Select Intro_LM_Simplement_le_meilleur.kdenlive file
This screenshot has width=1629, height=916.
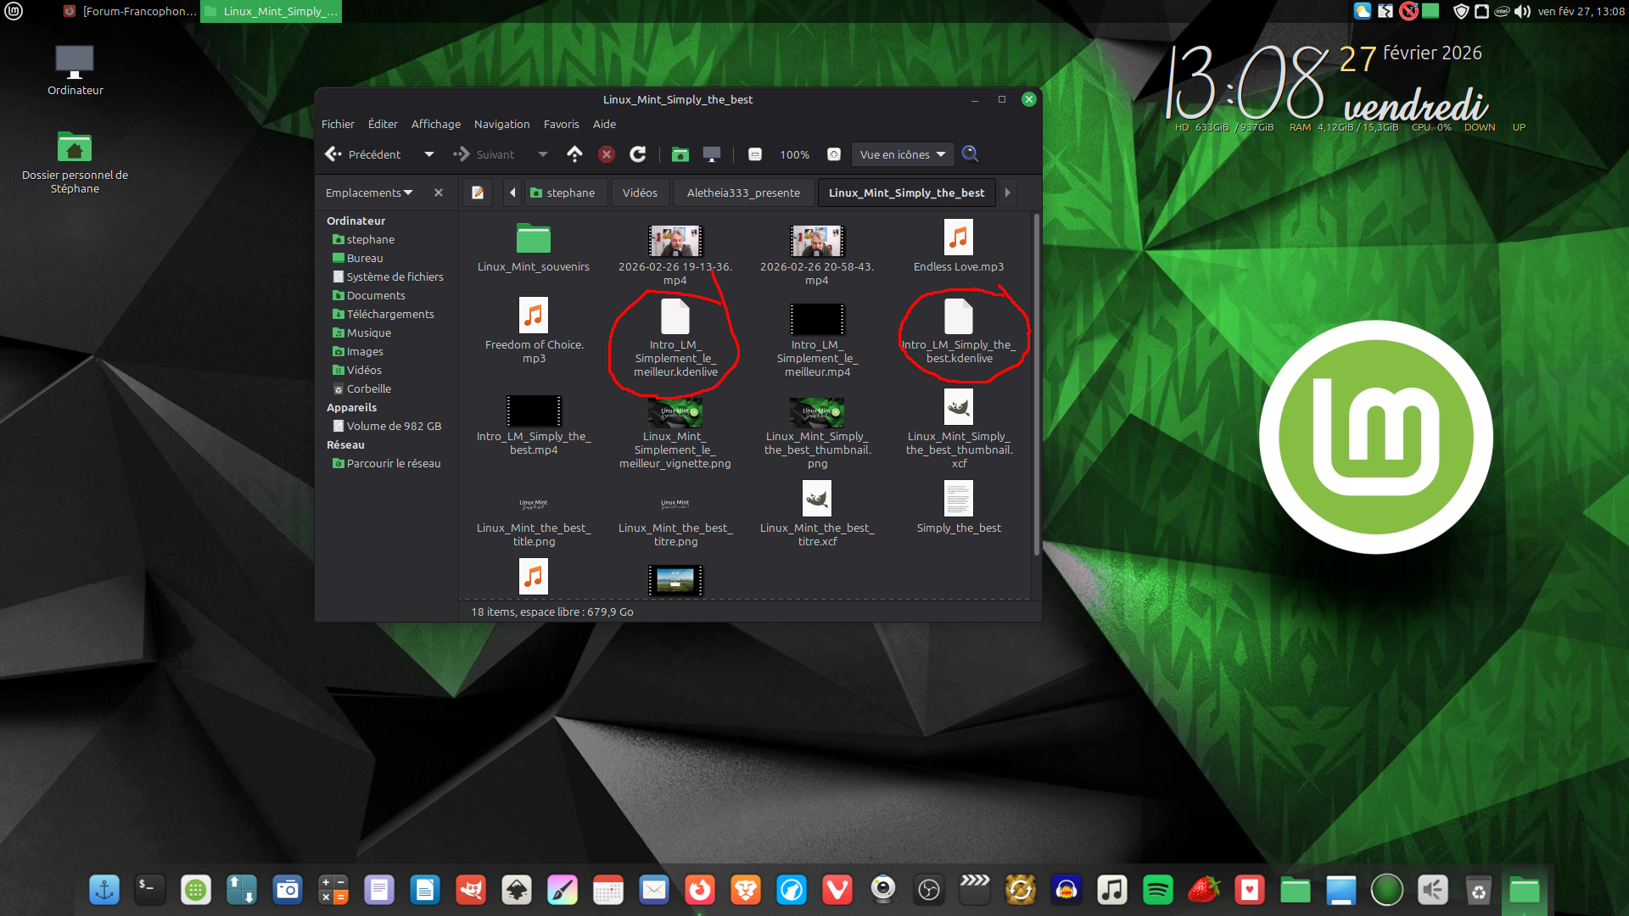(675, 338)
